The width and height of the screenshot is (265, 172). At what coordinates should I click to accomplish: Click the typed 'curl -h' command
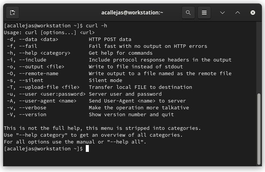[x=96, y=26]
